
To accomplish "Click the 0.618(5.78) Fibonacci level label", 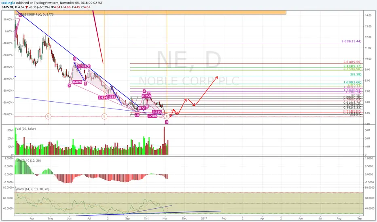I will tap(352, 103).
